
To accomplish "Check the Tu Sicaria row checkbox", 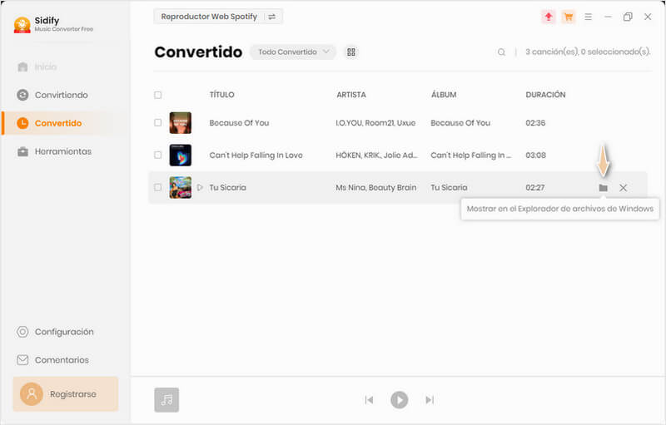I will tap(158, 187).
